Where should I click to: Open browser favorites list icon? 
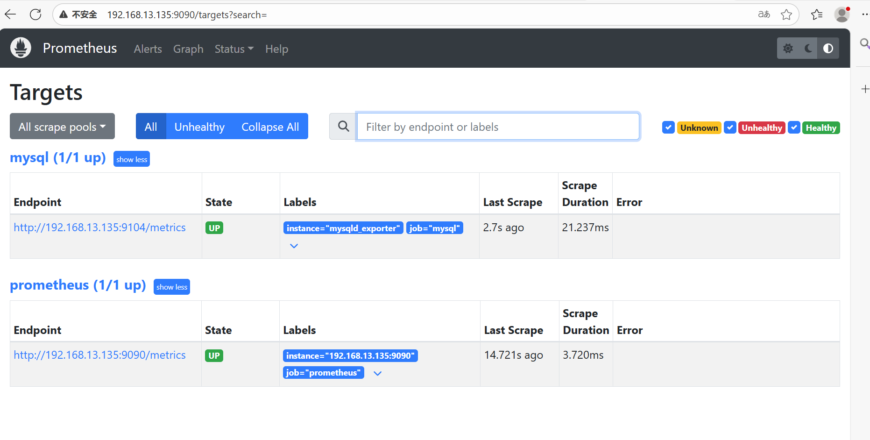click(x=817, y=14)
